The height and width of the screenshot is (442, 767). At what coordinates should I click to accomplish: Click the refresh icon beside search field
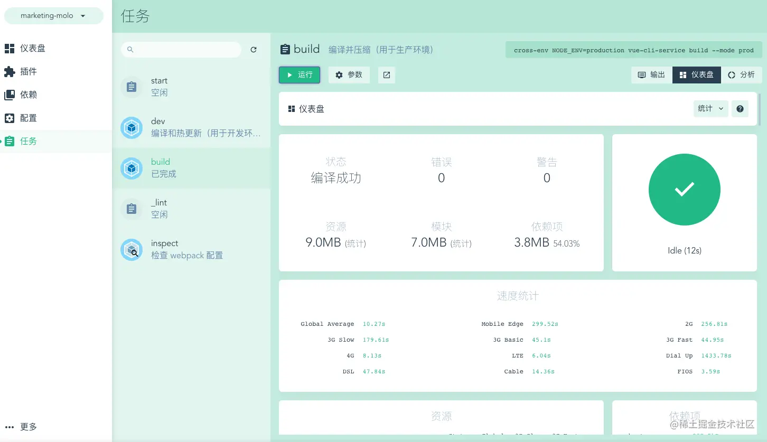point(254,50)
